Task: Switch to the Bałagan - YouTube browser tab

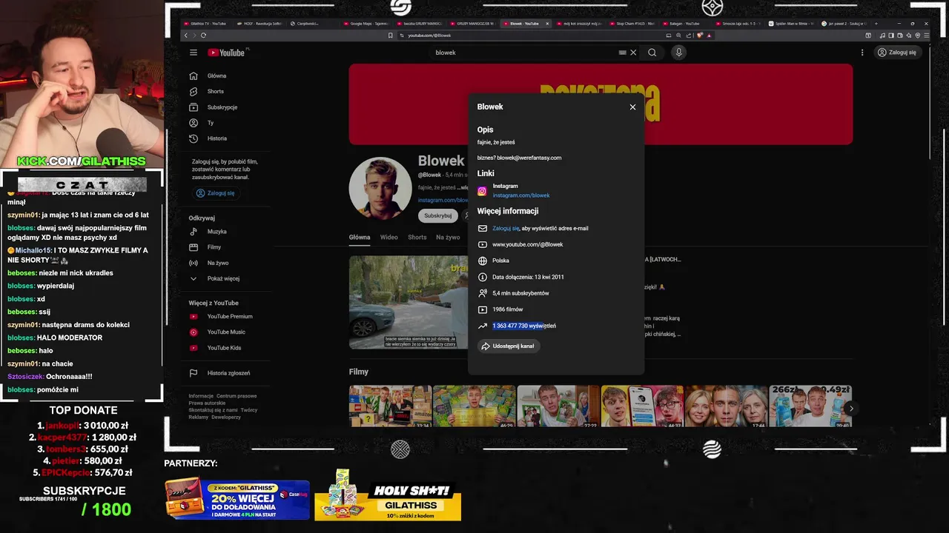Action: coord(684,24)
